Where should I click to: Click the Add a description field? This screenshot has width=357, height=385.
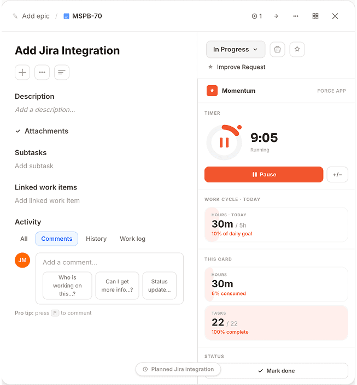[x=45, y=110]
